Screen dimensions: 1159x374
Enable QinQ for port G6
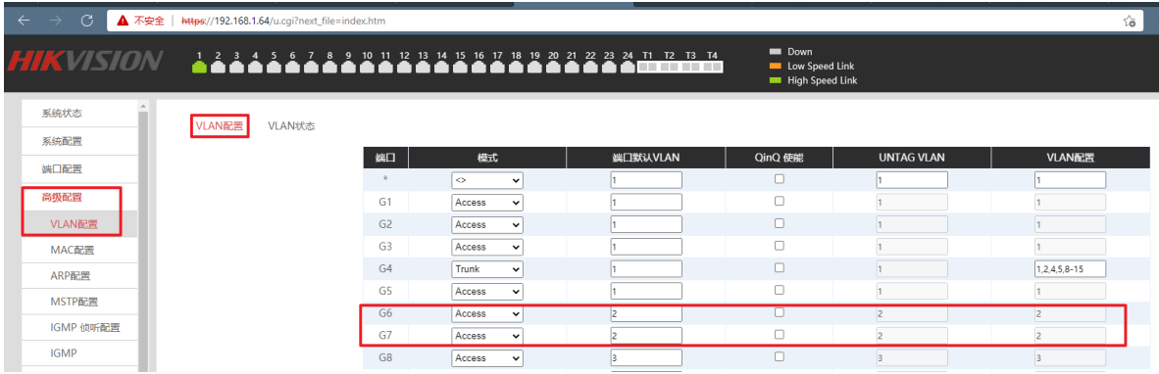(x=780, y=312)
